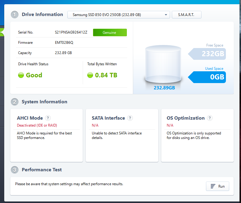
Task: Click 'AHCI Mode is required' description text
Action: 44,136
